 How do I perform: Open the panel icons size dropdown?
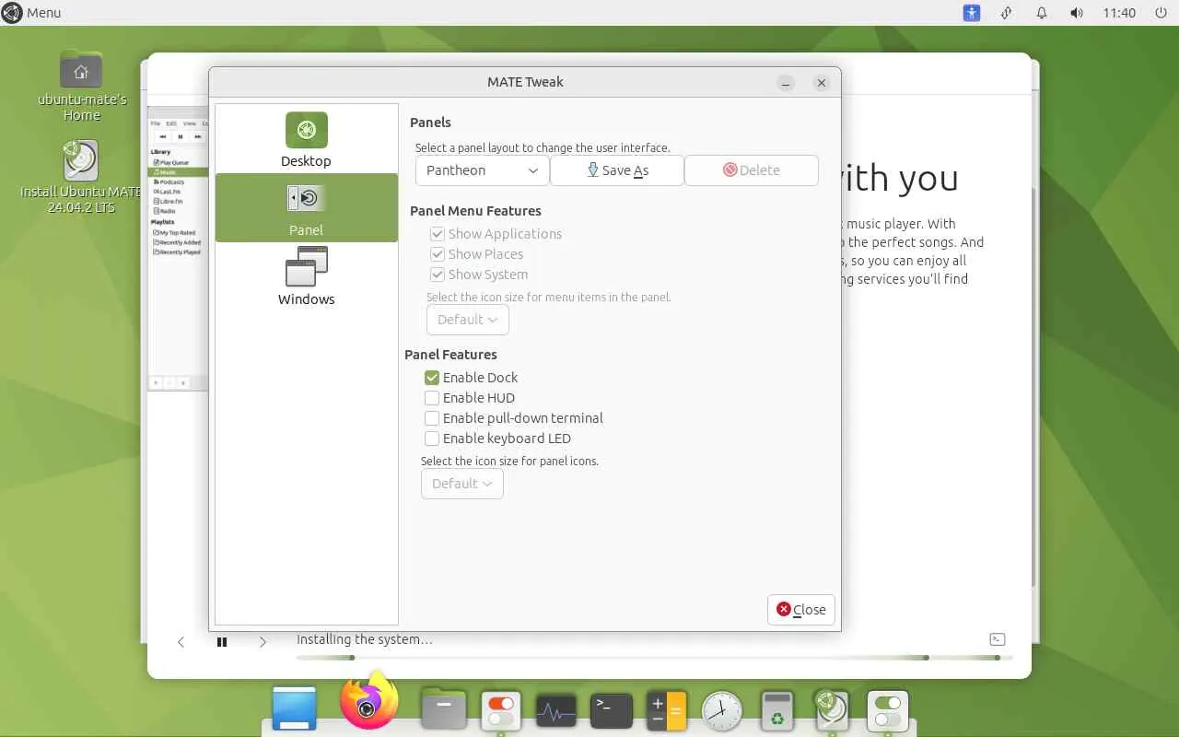(462, 484)
